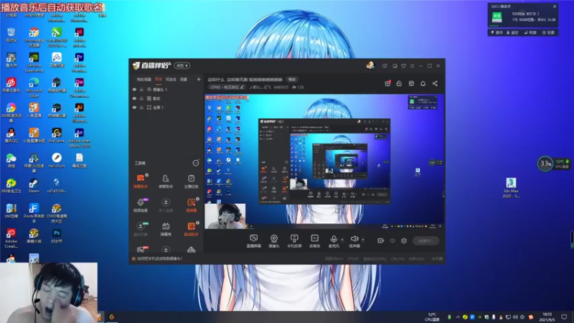
Task: Add a 摄像头 camera source
Action: click(274, 241)
